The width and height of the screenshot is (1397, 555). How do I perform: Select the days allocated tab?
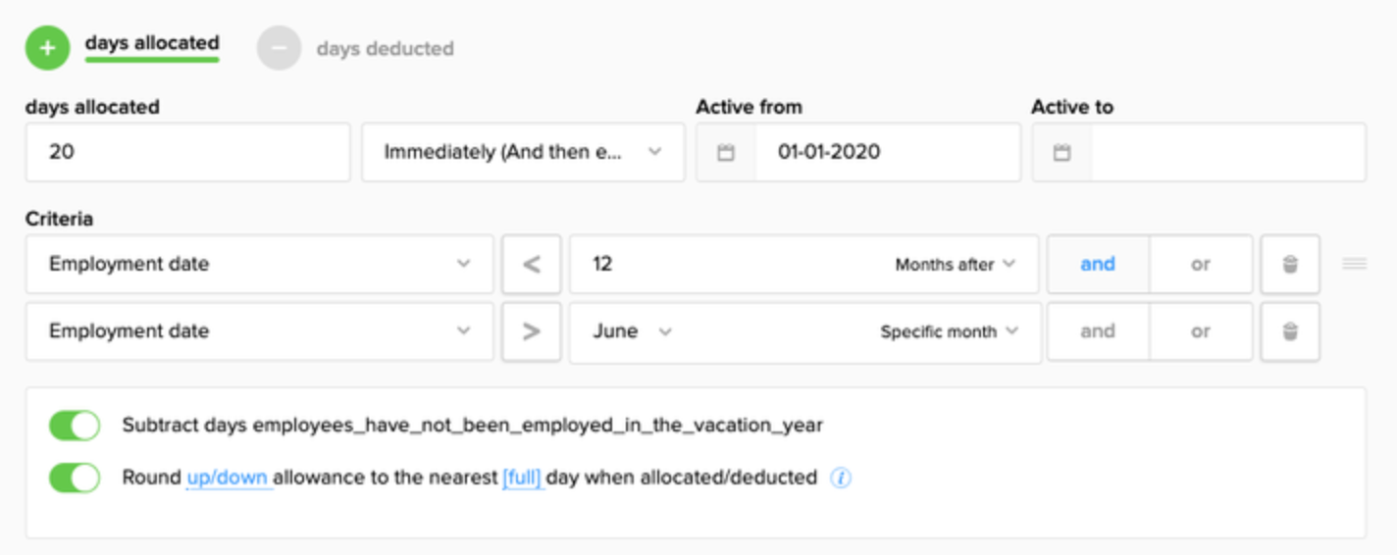click(x=152, y=43)
